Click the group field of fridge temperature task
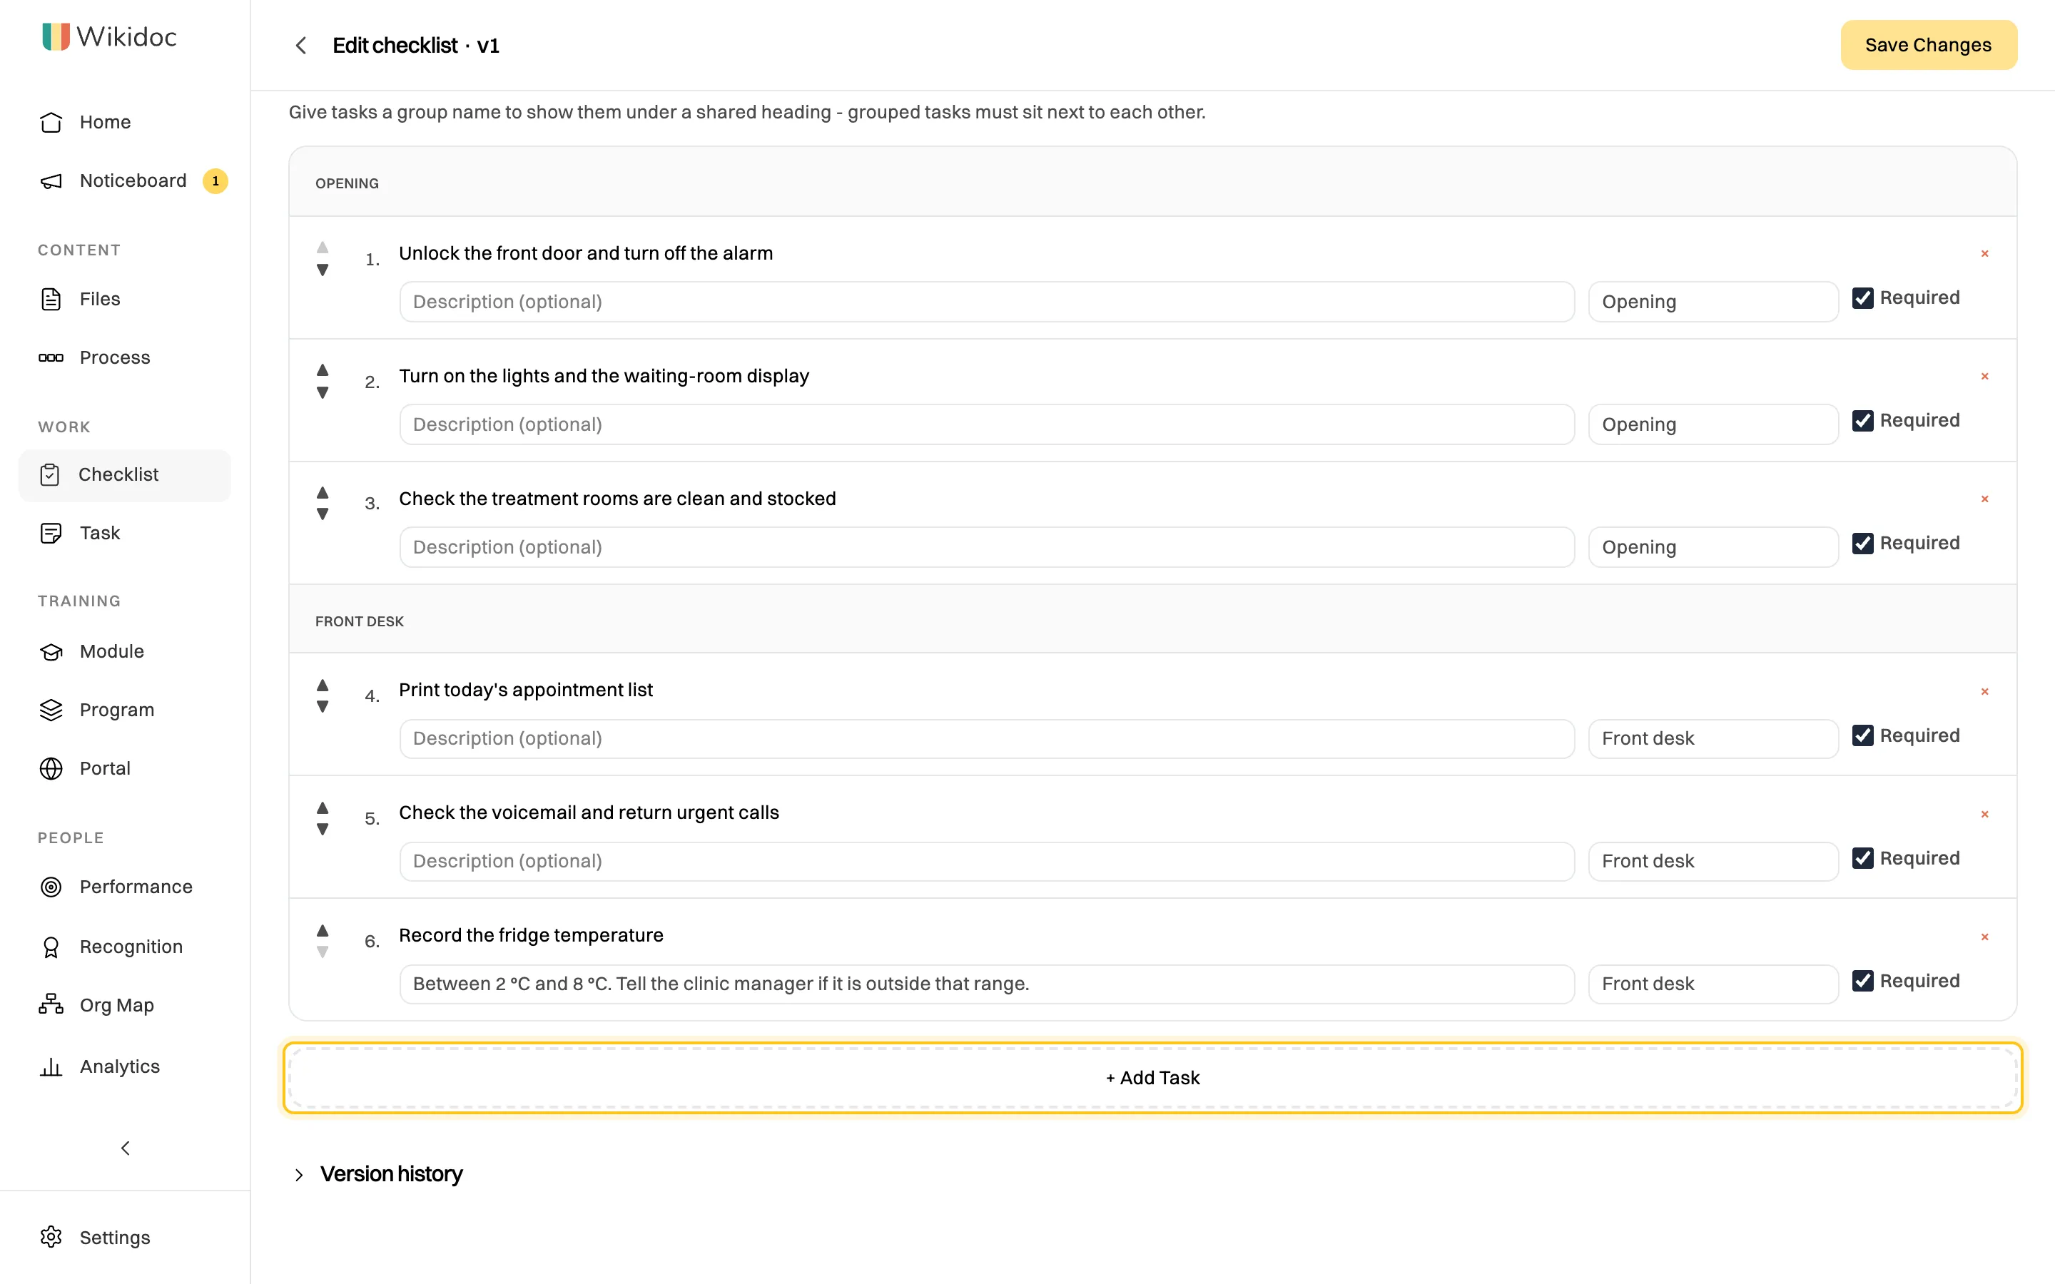 pos(1712,984)
